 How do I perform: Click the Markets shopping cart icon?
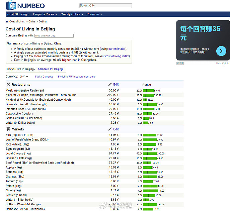8,129
